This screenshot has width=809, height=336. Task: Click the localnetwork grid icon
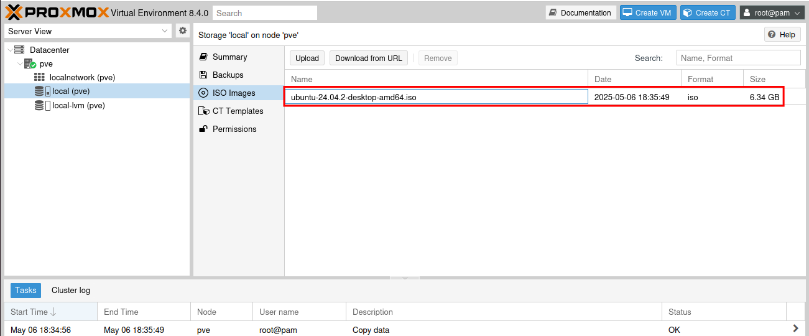pos(39,77)
